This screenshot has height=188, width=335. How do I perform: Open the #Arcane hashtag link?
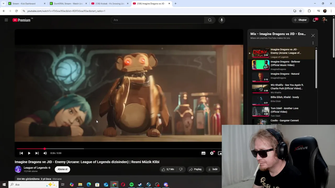coord(57,179)
